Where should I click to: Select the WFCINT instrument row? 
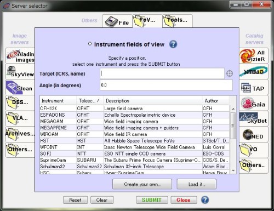[x=134, y=147]
